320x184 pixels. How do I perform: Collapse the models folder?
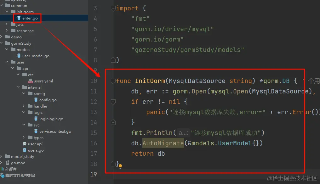(x=7, y=49)
